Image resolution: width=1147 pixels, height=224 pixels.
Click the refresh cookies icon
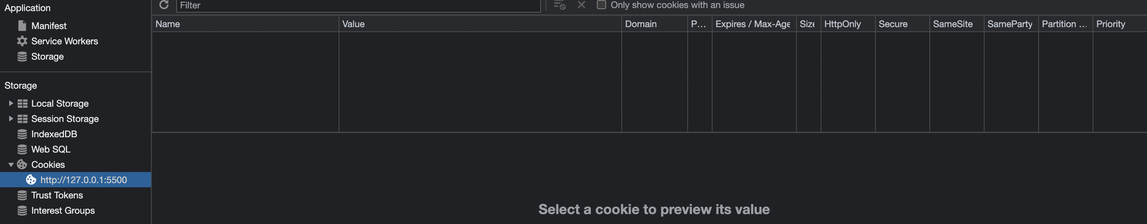(x=164, y=5)
